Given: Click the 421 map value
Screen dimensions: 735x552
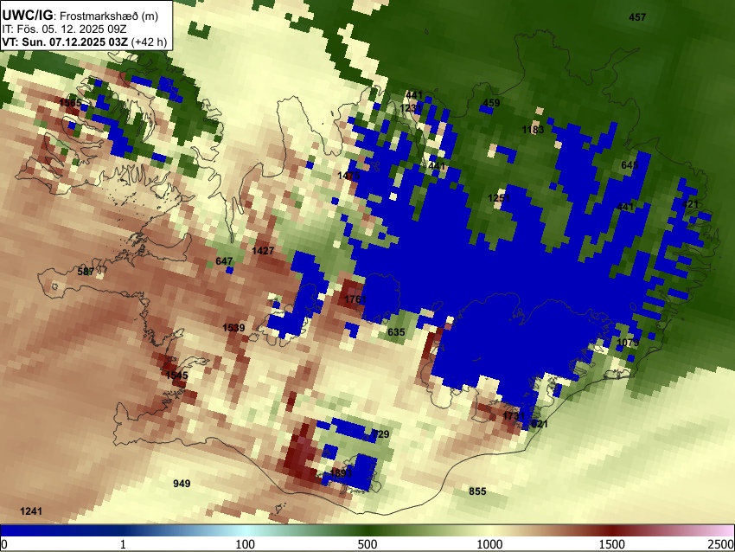Looking at the screenshot, I should 689,204.
